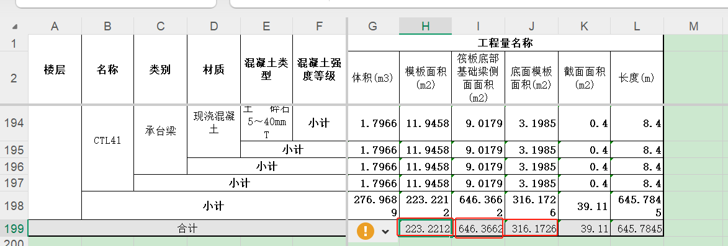Select column L header
Viewport: 728px width, 246px height.
click(x=637, y=27)
